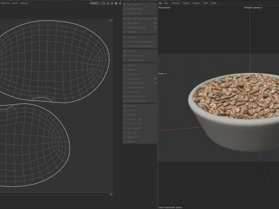The height and width of the screenshot is (209, 279).
Task: Choose Stop Interactive Mapping
Action: pos(139,46)
